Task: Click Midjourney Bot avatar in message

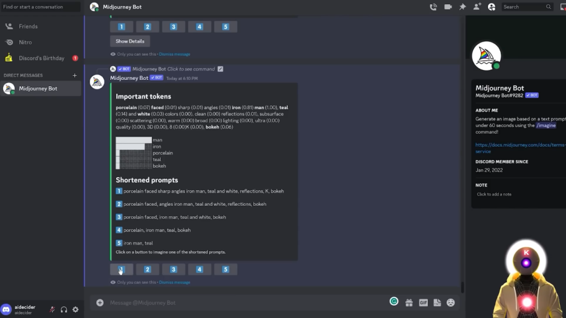Action: (97, 82)
